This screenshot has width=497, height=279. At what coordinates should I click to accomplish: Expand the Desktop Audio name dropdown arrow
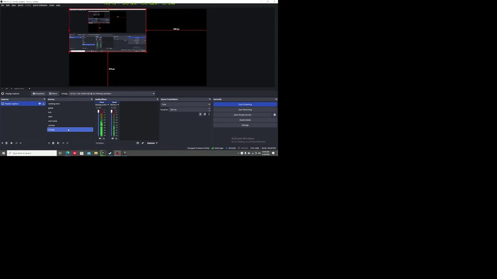108,105
